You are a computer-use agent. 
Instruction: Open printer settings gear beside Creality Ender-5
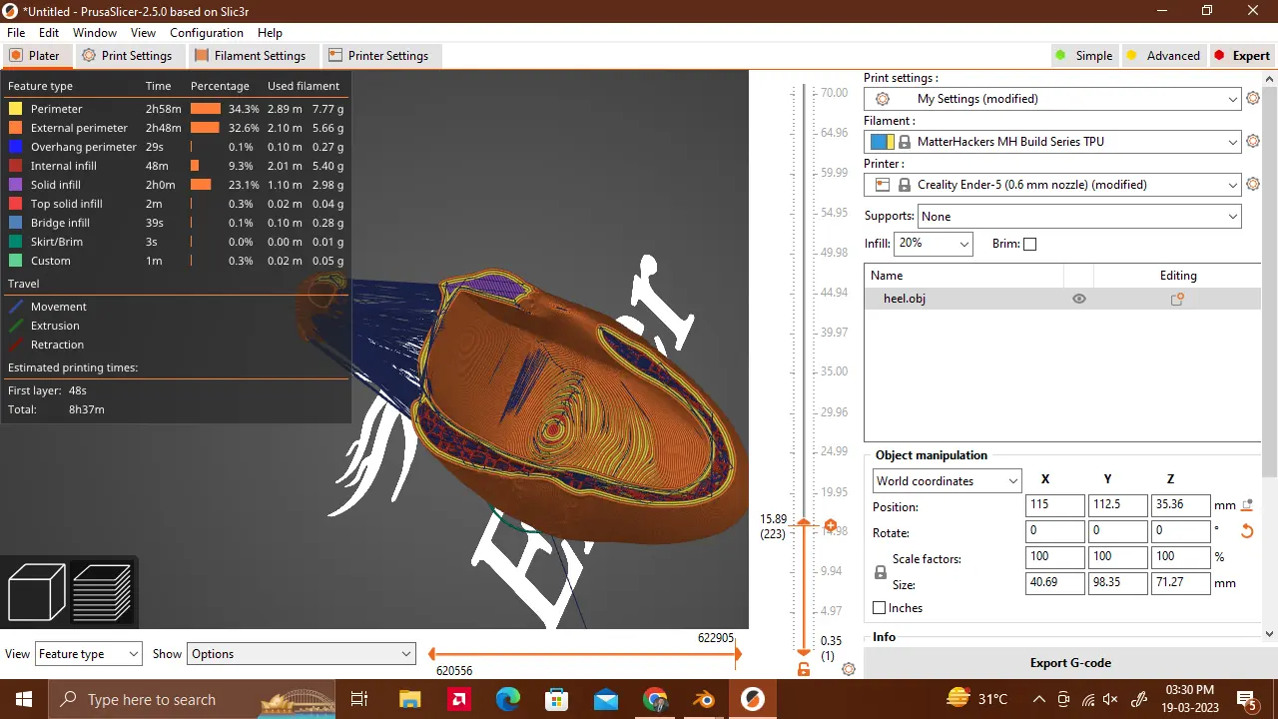pos(1253,185)
